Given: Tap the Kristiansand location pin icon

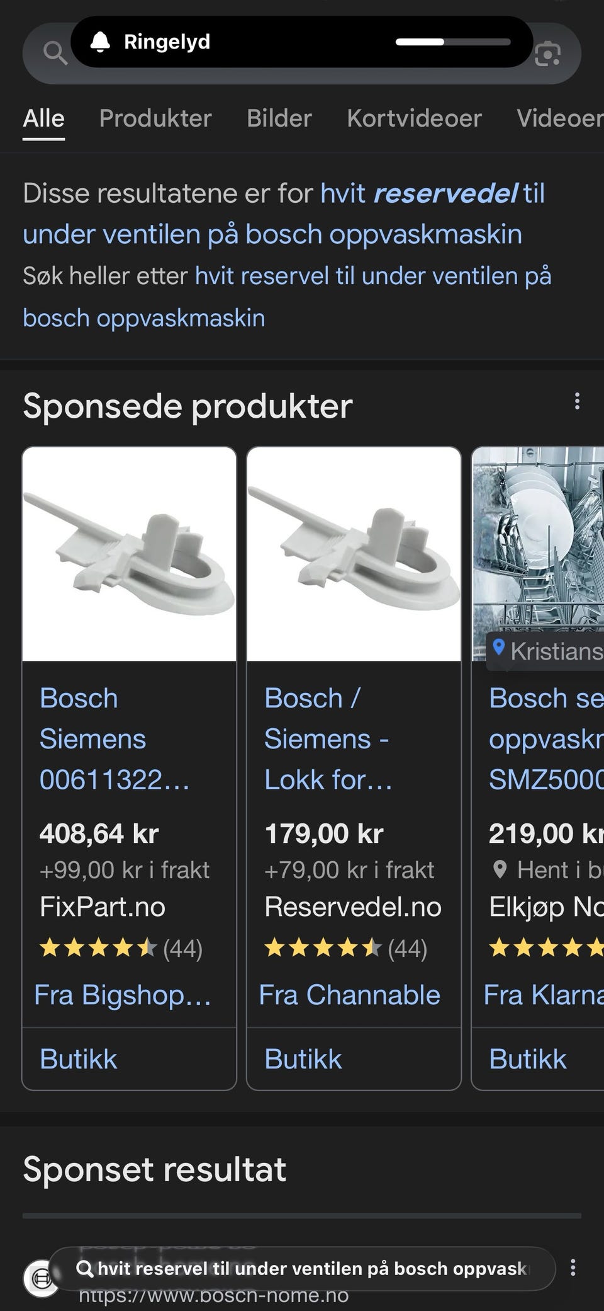Looking at the screenshot, I should tap(499, 648).
